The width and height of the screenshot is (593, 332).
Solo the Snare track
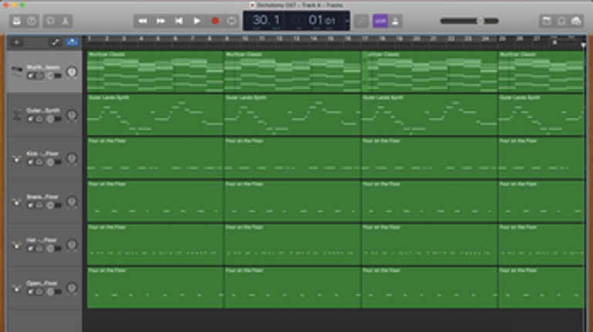tap(39, 205)
